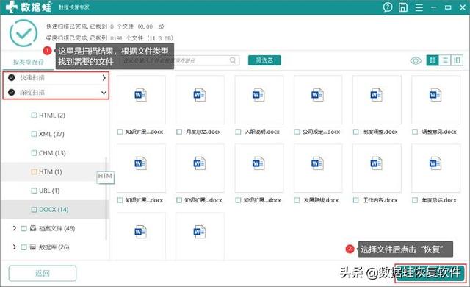Click the file type list vertical scrollbar

coord(106,199)
